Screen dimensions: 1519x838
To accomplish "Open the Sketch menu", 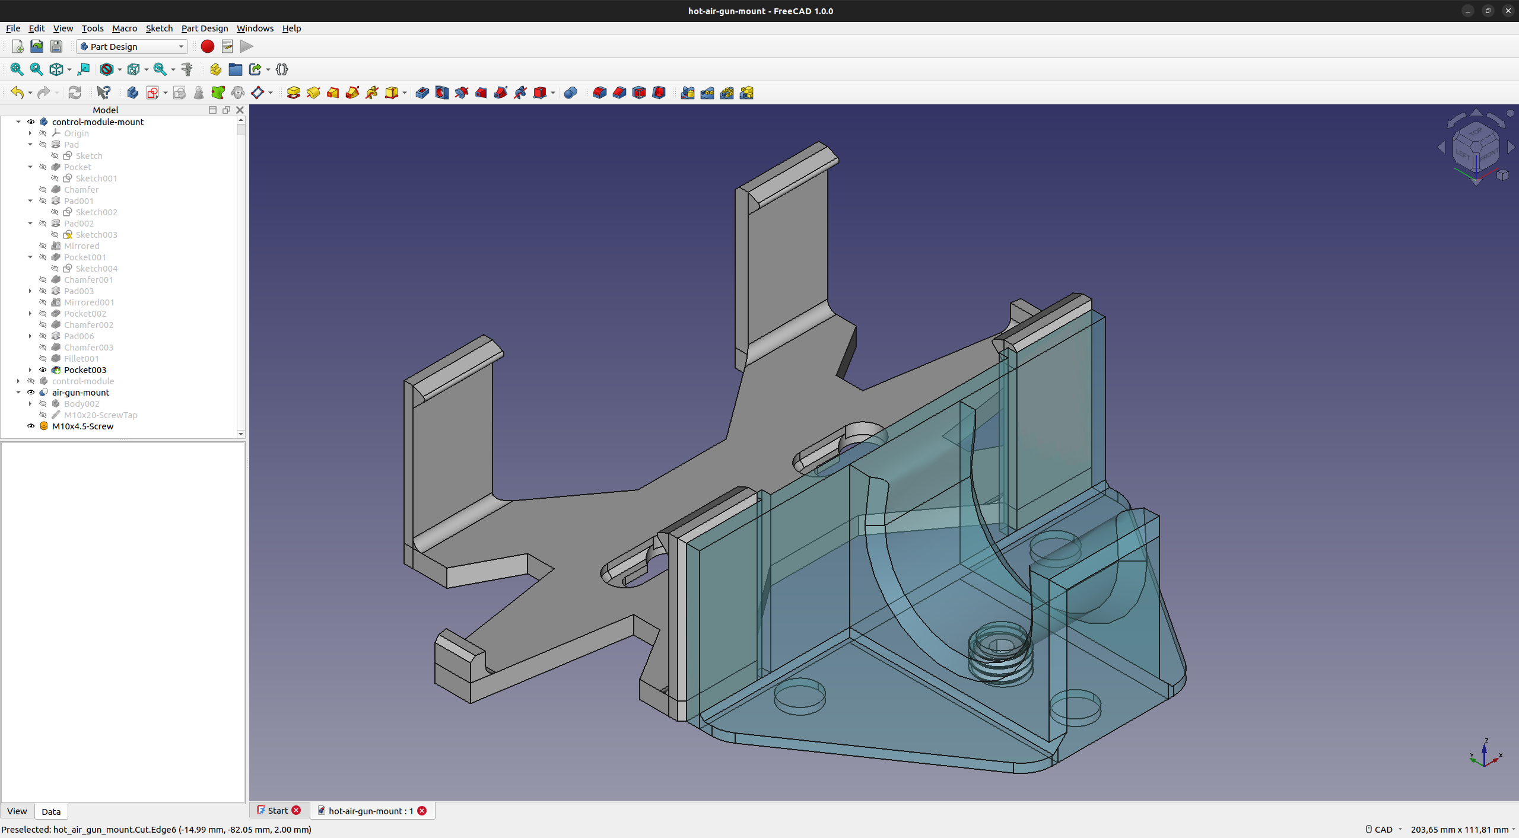I will (x=158, y=28).
